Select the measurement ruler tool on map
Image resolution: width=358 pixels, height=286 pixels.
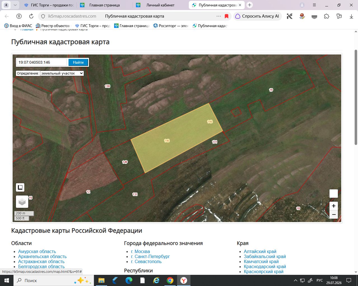pyautogui.click(x=20, y=187)
